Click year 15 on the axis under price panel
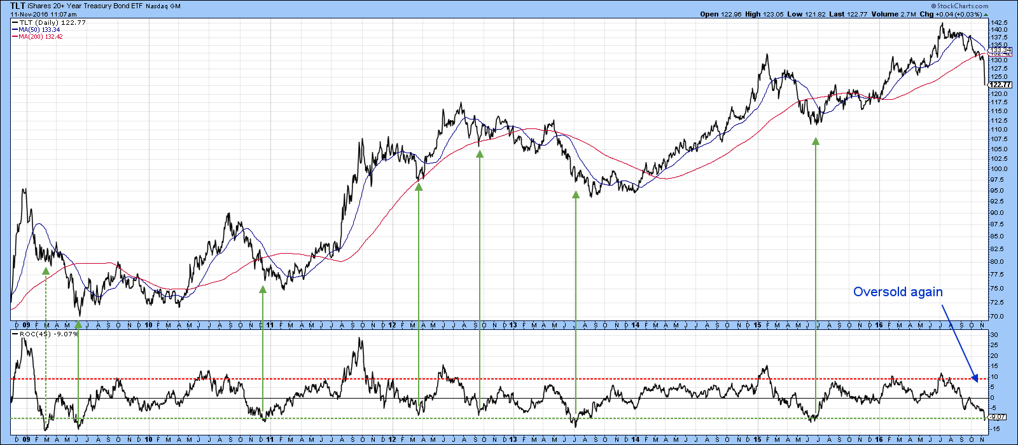Image resolution: width=1018 pixels, height=445 pixels. [757, 324]
